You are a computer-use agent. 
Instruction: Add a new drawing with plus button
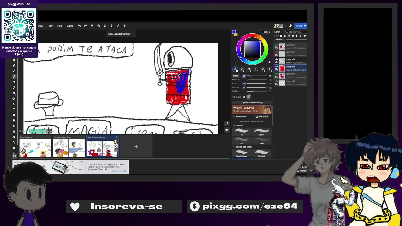click(x=136, y=147)
